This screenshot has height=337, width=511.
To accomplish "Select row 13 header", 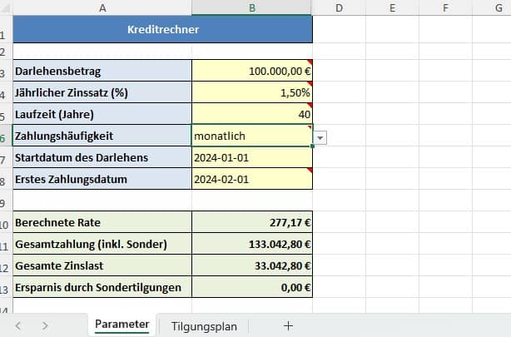I will tap(4, 288).
